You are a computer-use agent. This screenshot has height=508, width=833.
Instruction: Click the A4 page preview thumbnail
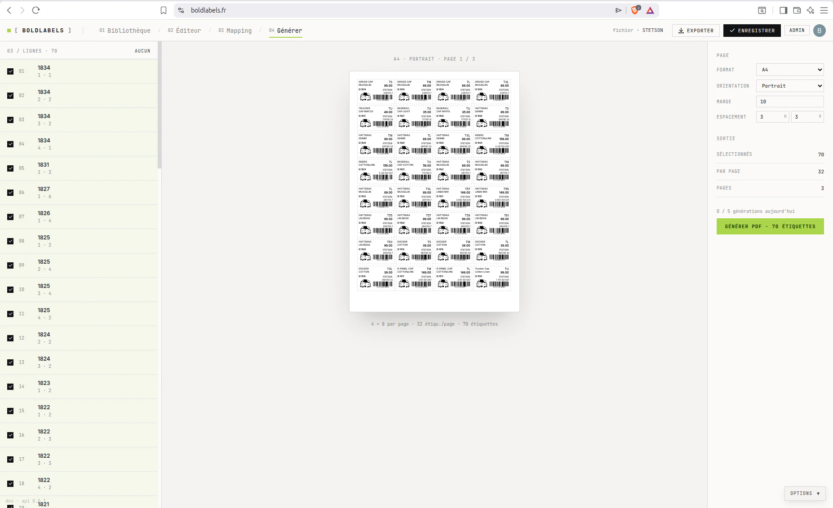click(434, 191)
